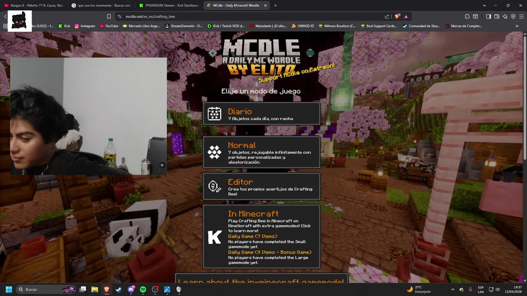Click the tab search icon in toolbar

click(x=476, y=16)
